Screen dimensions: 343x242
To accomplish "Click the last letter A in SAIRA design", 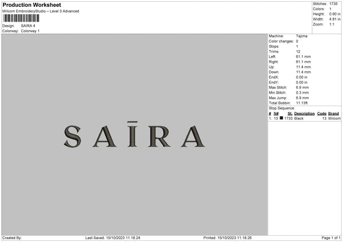I will point(191,135).
